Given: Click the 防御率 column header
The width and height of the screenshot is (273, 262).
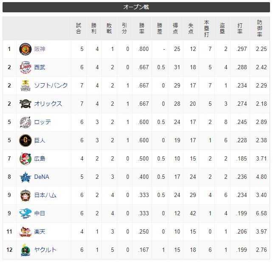Looking at the screenshot, I should [259, 28].
